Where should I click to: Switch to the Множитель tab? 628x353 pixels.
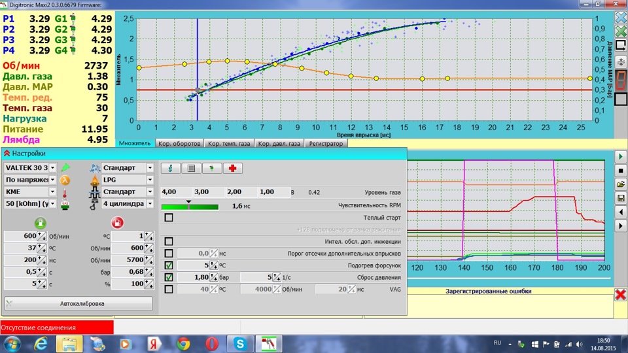135,143
